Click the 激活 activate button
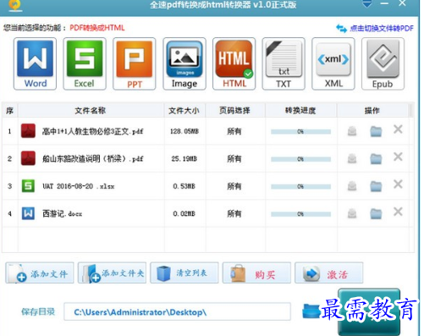This screenshot has width=424, height=336. click(329, 273)
